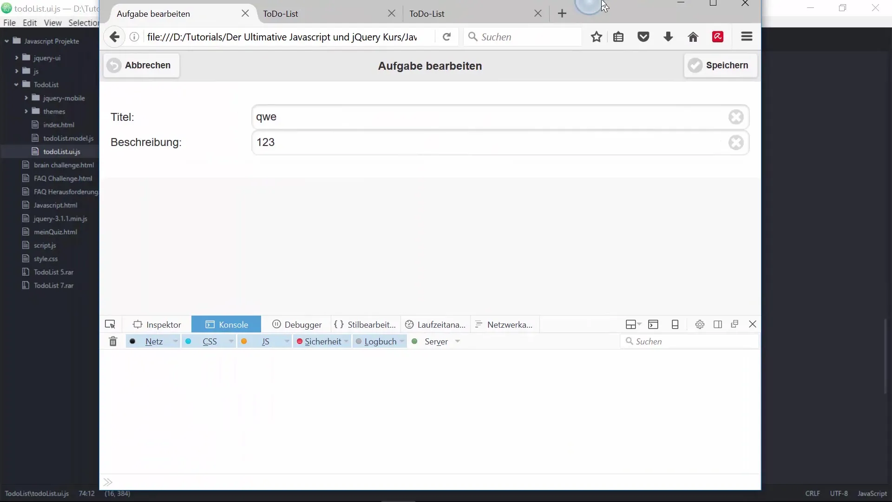Click the Abbrechen button

tap(141, 66)
